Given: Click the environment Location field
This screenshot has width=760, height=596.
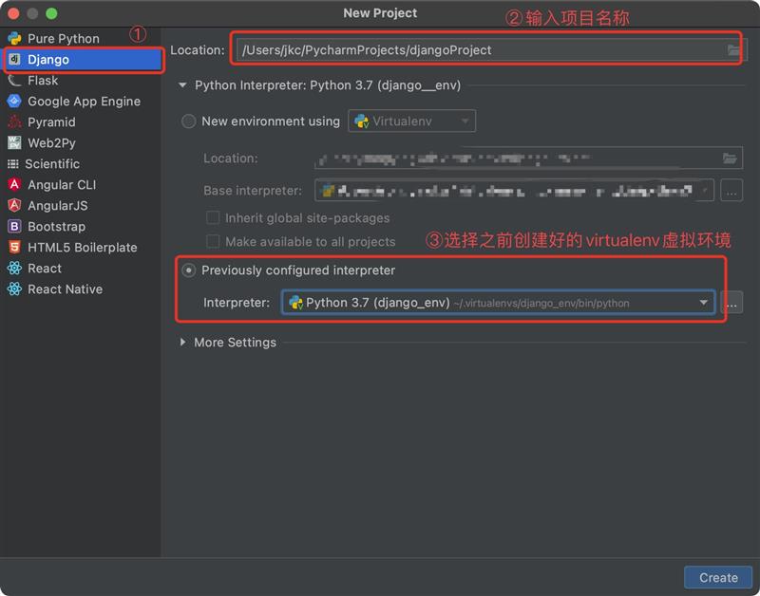Looking at the screenshot, I should (528, 158).
